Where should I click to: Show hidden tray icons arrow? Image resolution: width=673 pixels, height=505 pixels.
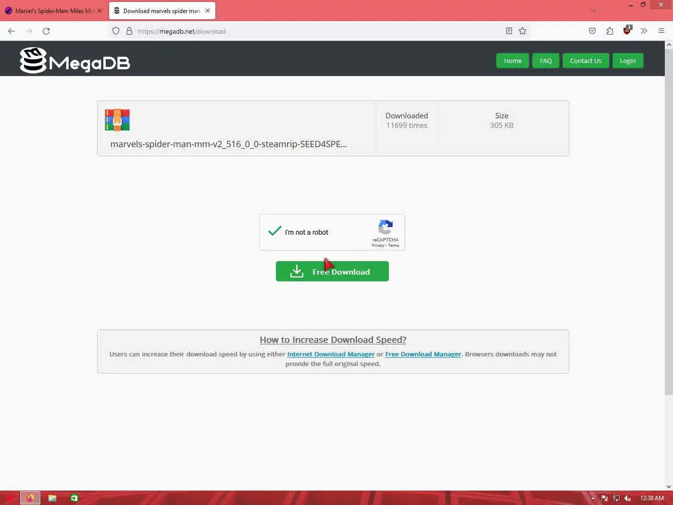tap(593, 498)
